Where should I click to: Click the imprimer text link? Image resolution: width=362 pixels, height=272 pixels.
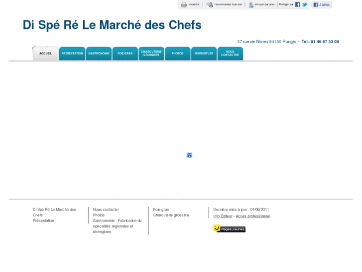click(194, 4)
